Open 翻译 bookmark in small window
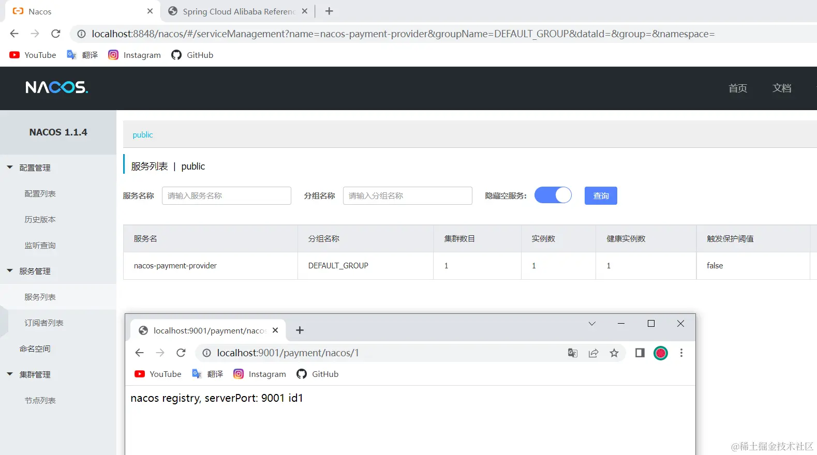 point(207,374)
